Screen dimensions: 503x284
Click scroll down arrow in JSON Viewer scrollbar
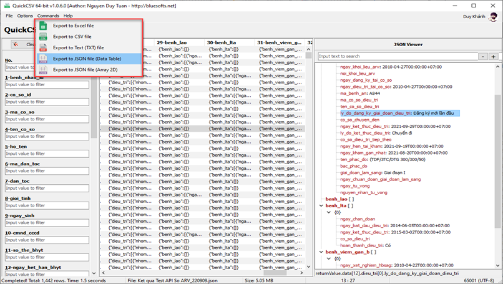(497, 265)
